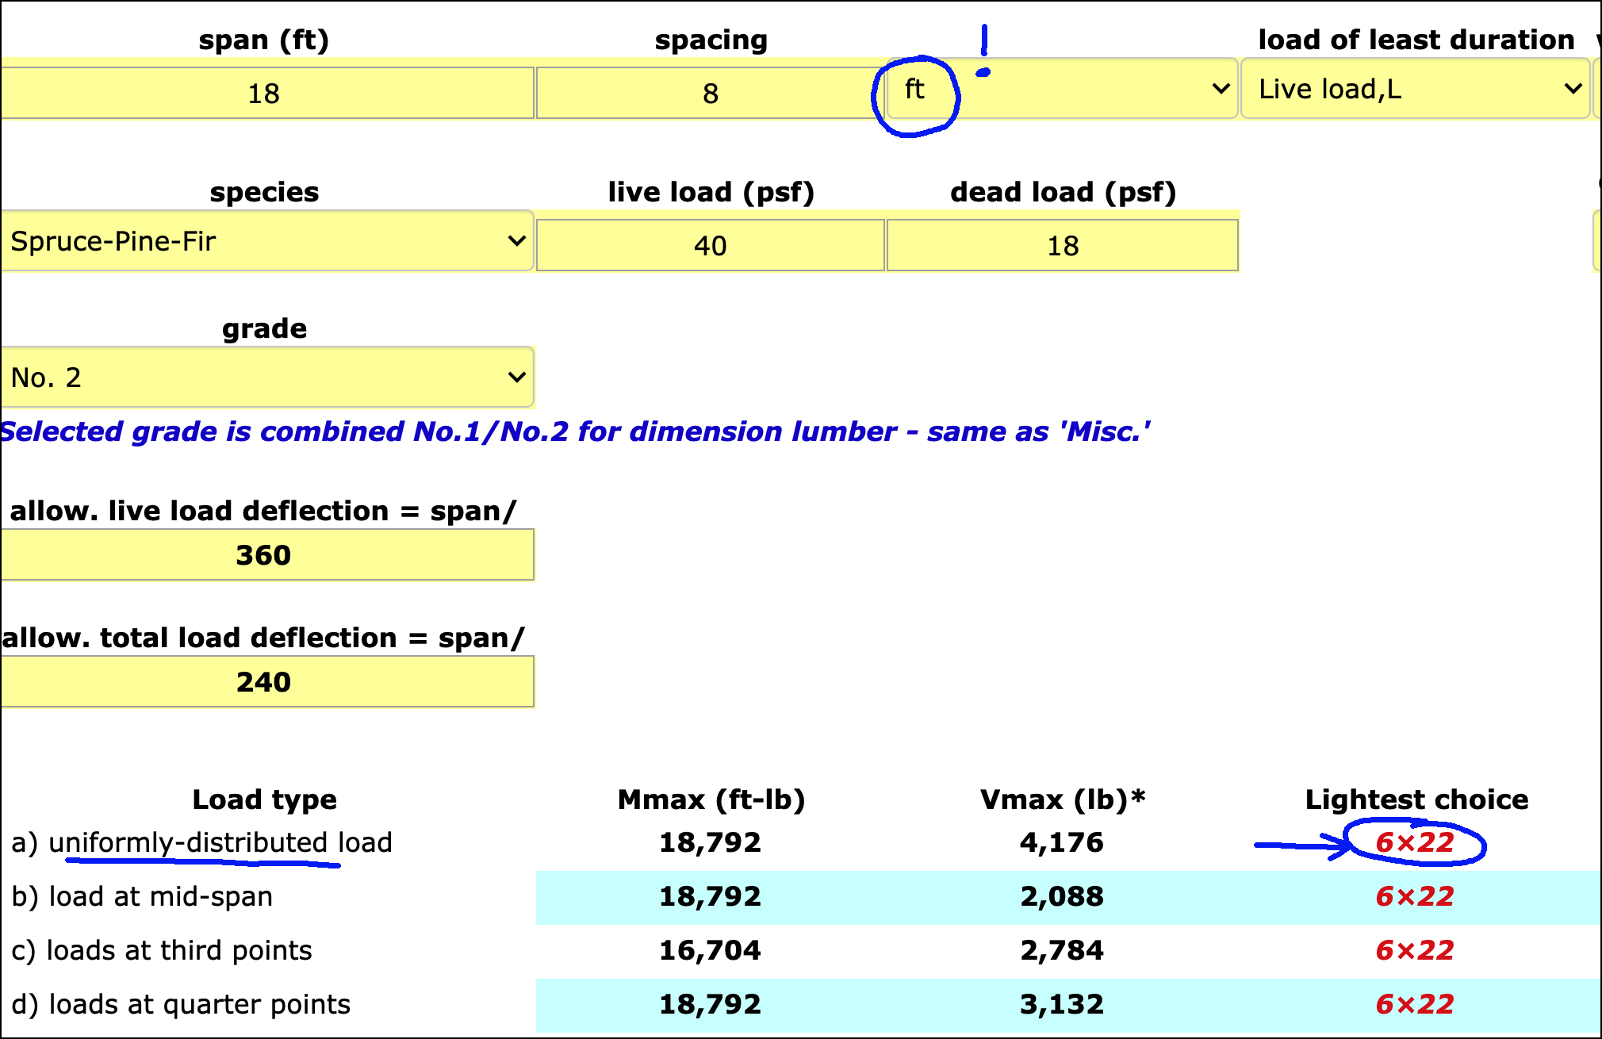Expand the Spruce-Pine-Fir species dropdown
This screenshot has width=1602, height=1039.
tap(266, 241)
